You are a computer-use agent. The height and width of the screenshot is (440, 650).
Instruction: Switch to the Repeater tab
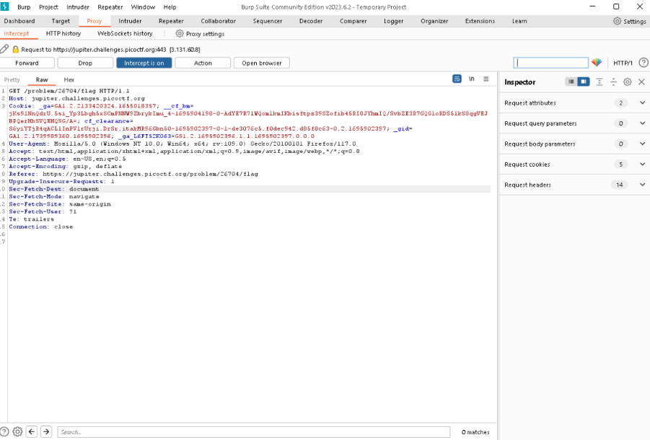coord(171,21)
